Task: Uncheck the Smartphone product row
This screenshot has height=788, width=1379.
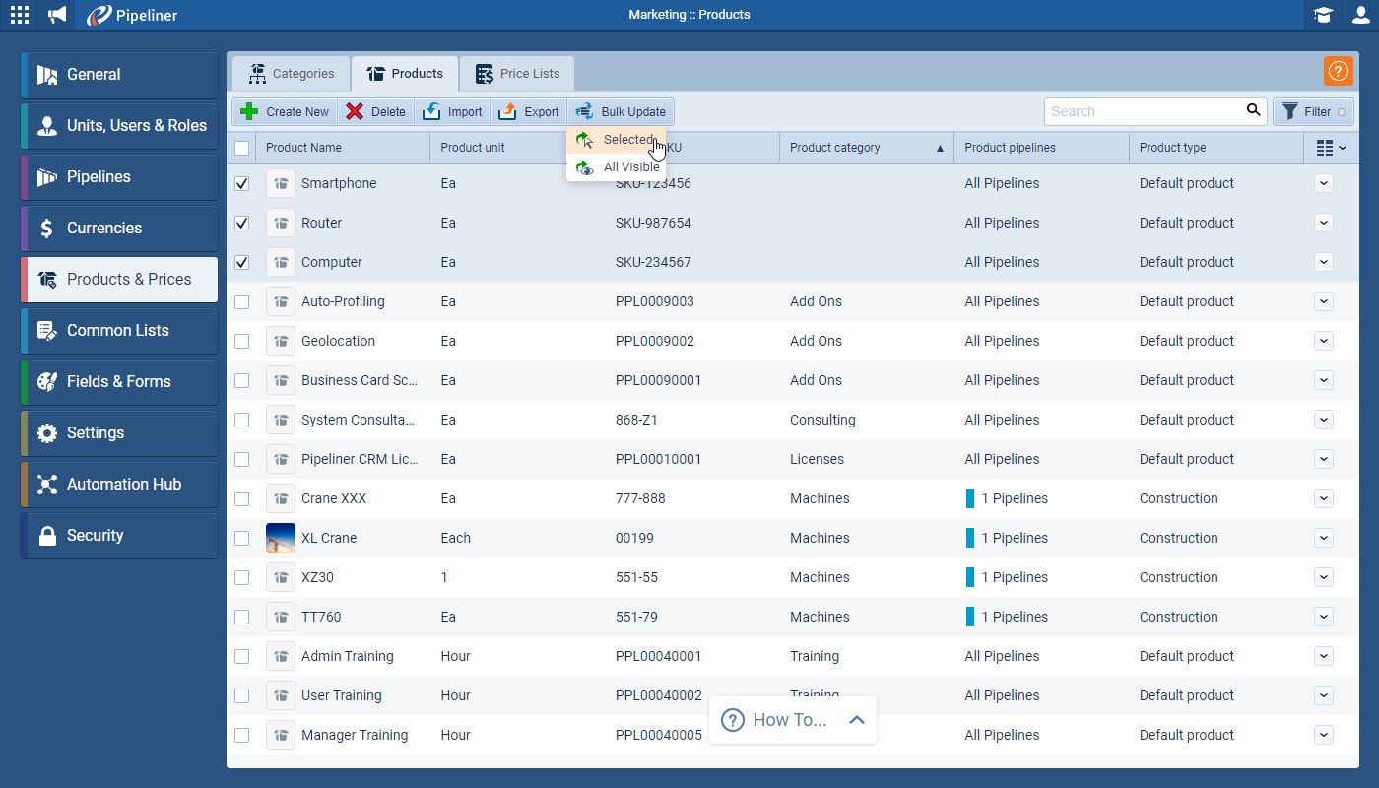Action: (x=241, y=183)
